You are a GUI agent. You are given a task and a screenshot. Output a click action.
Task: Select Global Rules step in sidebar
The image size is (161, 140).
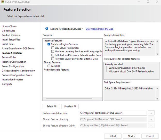pyautogui.click(x=9, y=31)
